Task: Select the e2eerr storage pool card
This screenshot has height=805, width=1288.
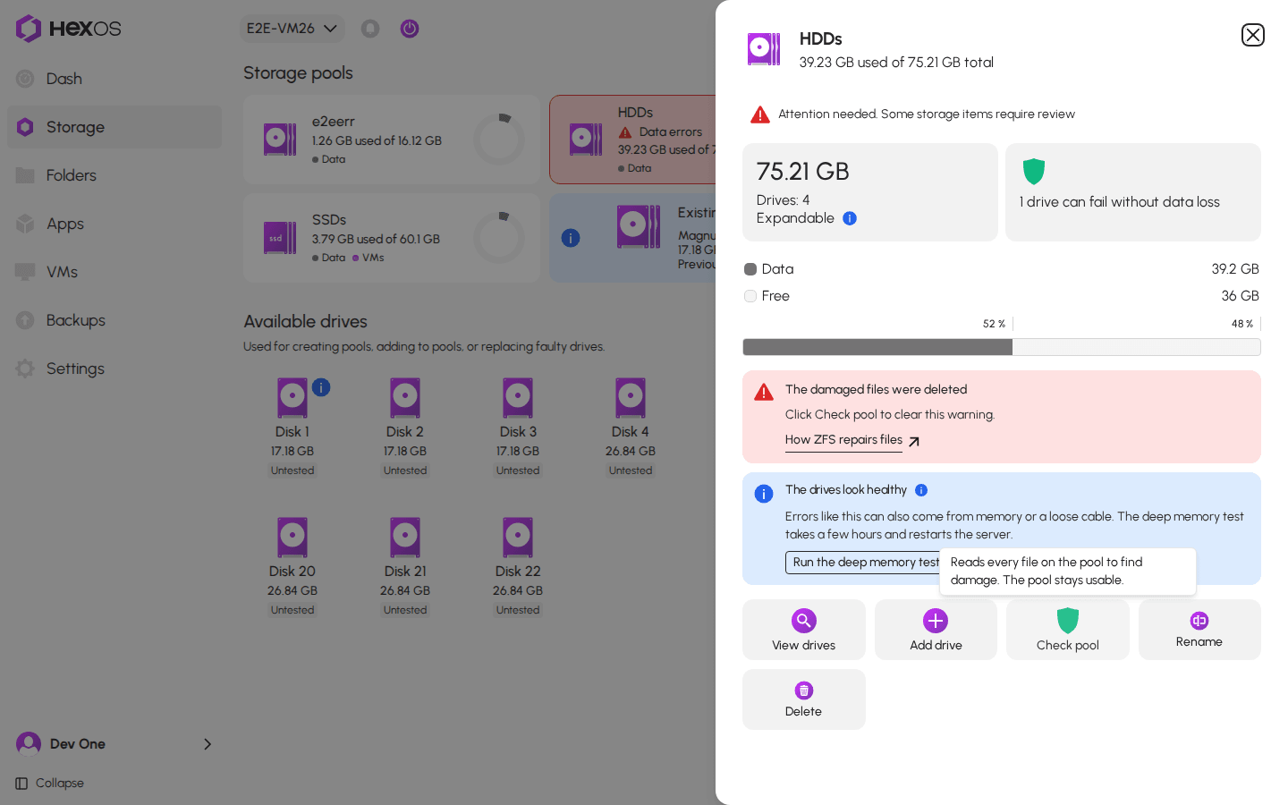Action: (392, 140)
